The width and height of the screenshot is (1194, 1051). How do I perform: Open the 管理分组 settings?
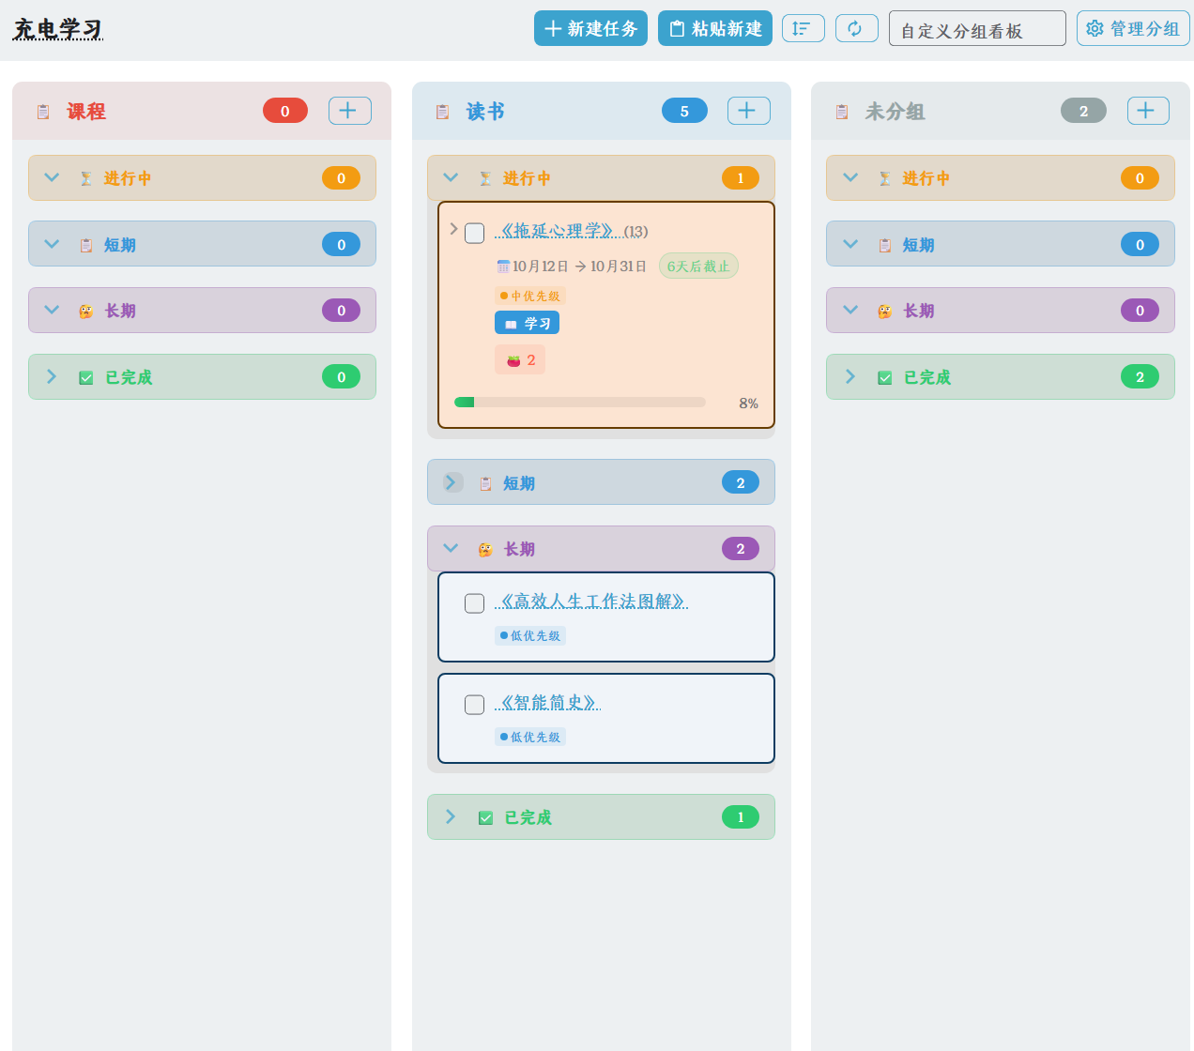point(1132,29)
